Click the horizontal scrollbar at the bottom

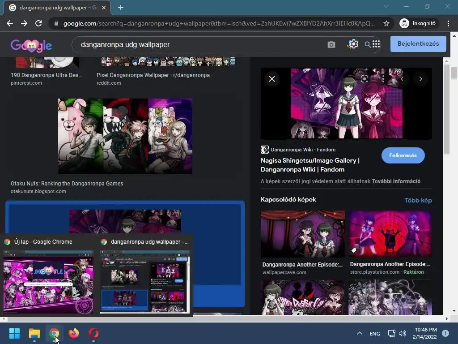pyautogui.click(x=213, y=318)
